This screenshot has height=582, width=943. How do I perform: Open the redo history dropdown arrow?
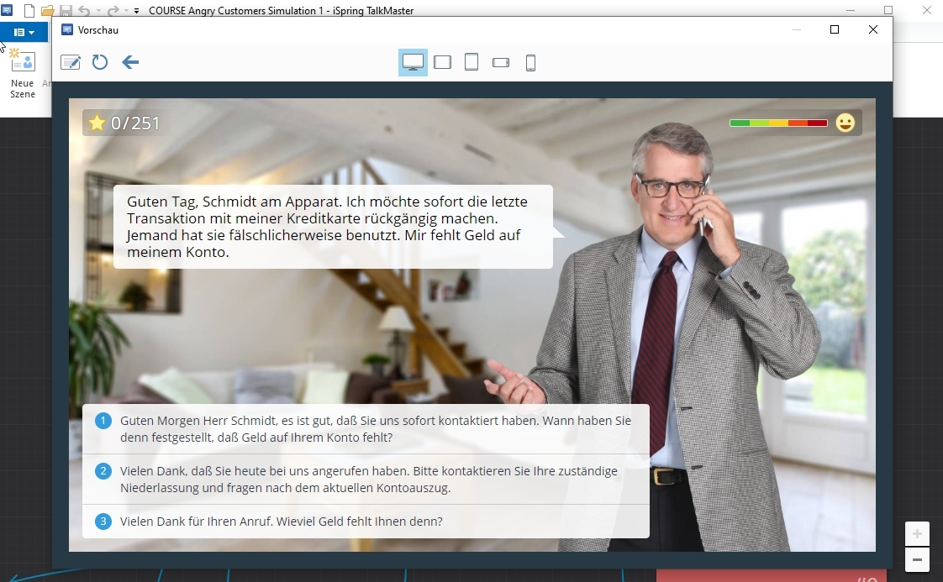pyautogui.click(x=126, y=11)
